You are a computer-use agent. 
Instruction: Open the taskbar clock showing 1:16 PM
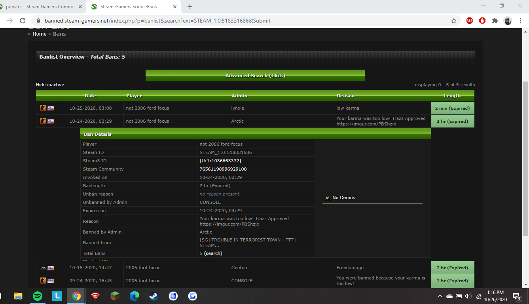pos(495,296)
